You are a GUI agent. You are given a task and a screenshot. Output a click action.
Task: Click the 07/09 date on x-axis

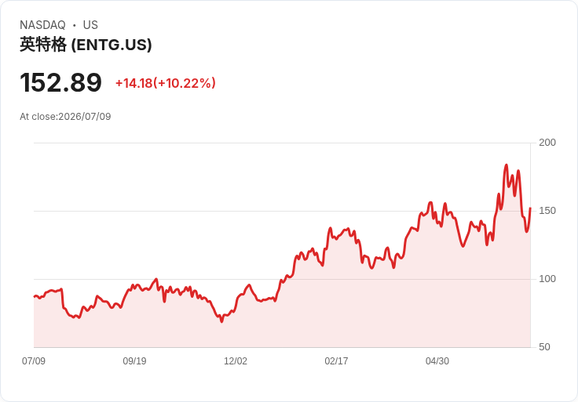[x=34, y=360]
